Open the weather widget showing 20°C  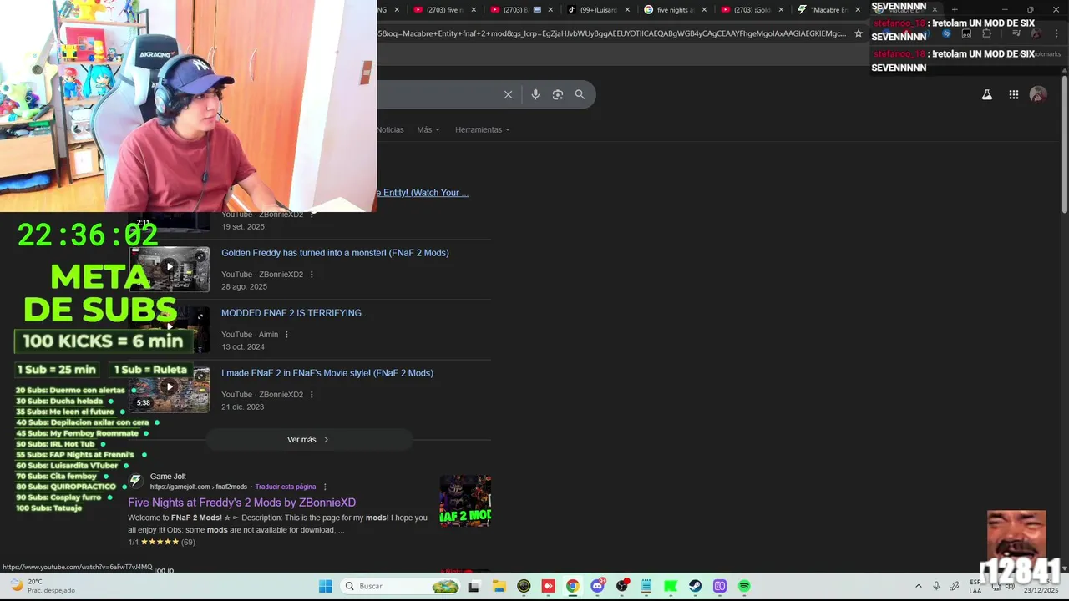42,586
